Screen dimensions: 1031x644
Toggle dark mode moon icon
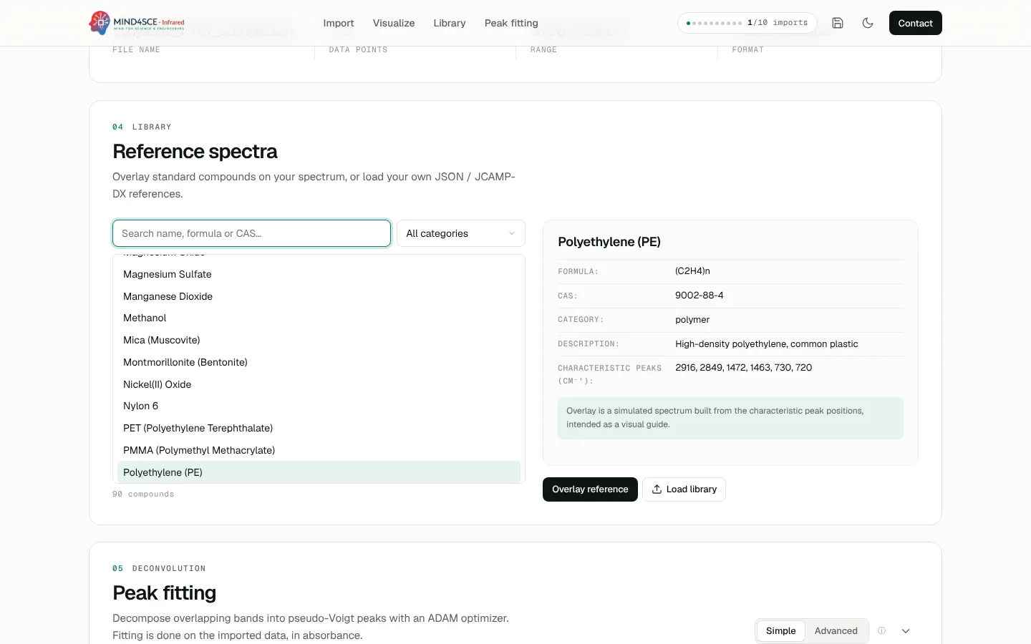(868, 23)
